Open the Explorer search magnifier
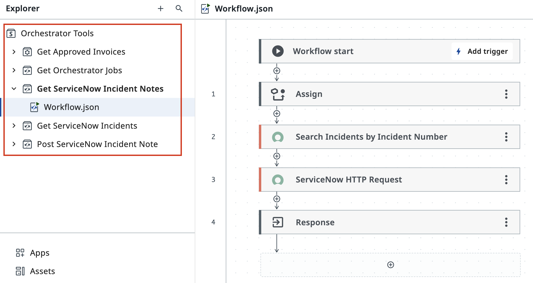The height and width of the screenshot is (283, 533). pos(179,9)
